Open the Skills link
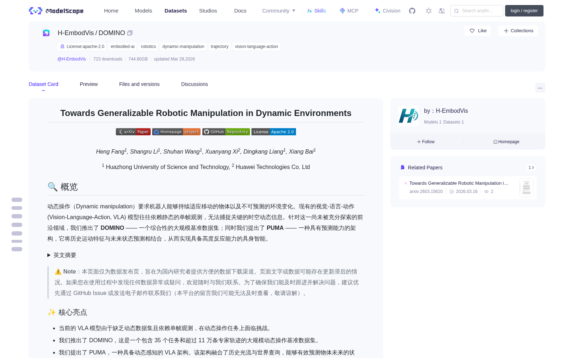This screenshot has width=574, height=358. click(316, 11)
